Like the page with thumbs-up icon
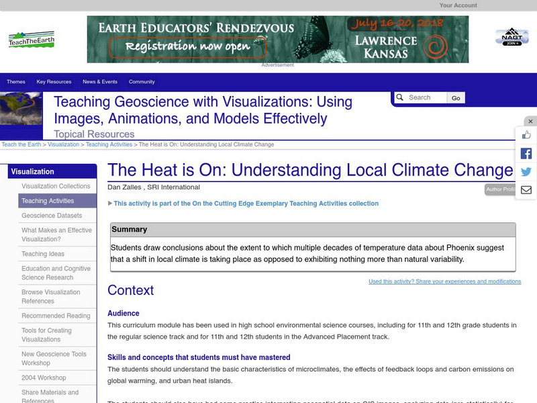 (x=526, y=135)
